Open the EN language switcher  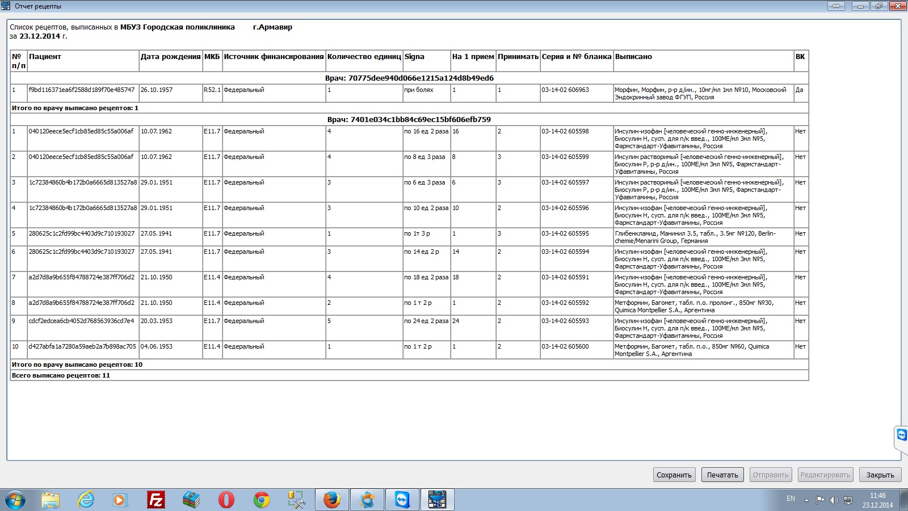(791, 499)
